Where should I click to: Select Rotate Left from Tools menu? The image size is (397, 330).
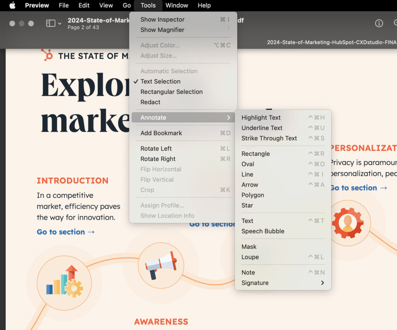pyautogui.click(x=156, y=148)
